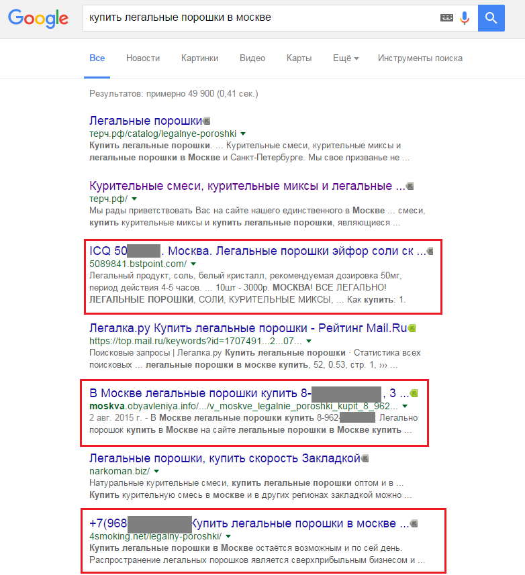The height and width of the screenshot is (575, 525).
Task: Click the 4smoking.net/legalny-poroshki/ URL text
Action: pyautogui.click(x=156, y=536)
